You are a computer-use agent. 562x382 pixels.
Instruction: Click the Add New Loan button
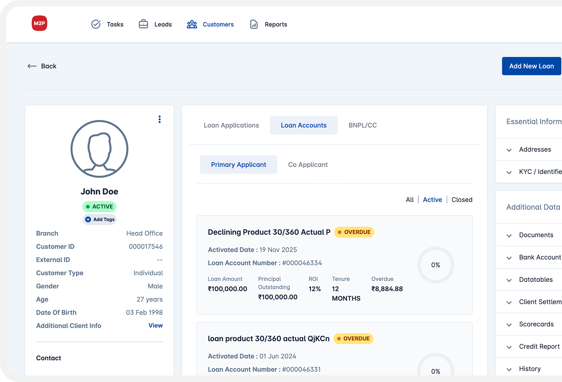[x=532, y=66]
